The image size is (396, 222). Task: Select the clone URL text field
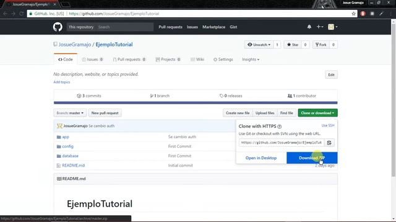pyautogui.click(x=282, y=142)
